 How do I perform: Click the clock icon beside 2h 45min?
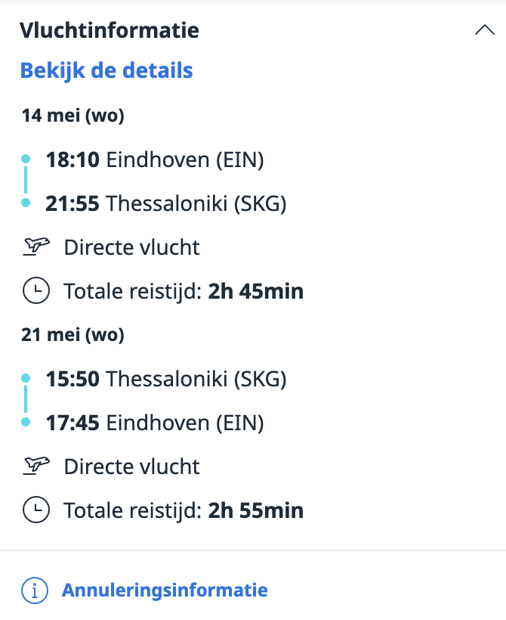(x=35, y=291)
